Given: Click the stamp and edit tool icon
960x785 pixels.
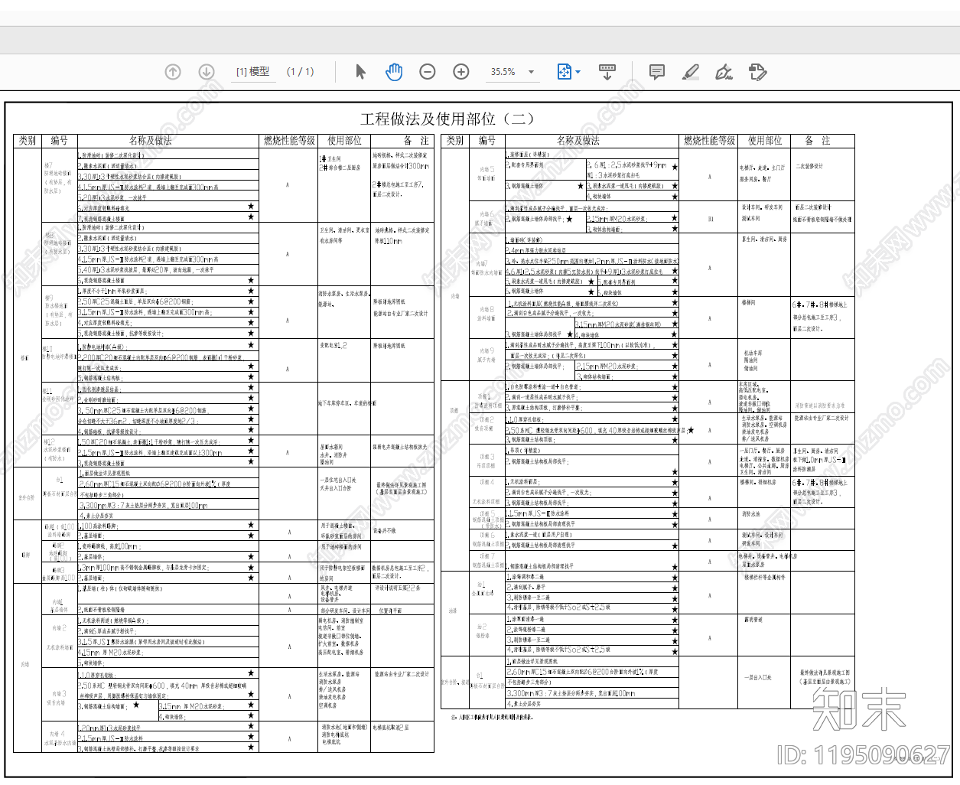Looking at the screenshot, I should pos(757,72).
